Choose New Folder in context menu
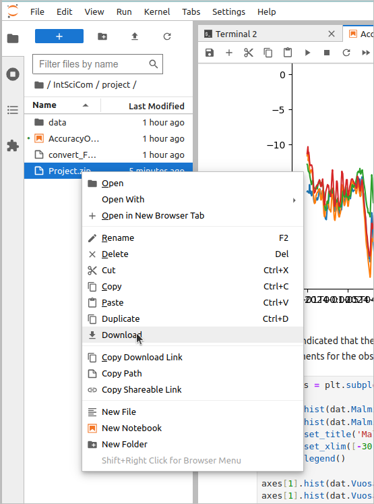374x504 pixels. pyautogui.click(x=193, y=444)
